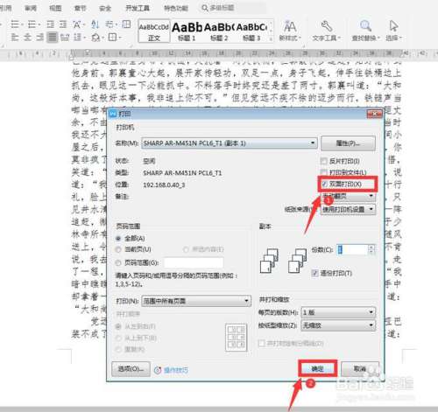Open the 开发工具 Developer ribbon tab
The width and height of the screenshot is (438, 412).
[x=138, y=8]
